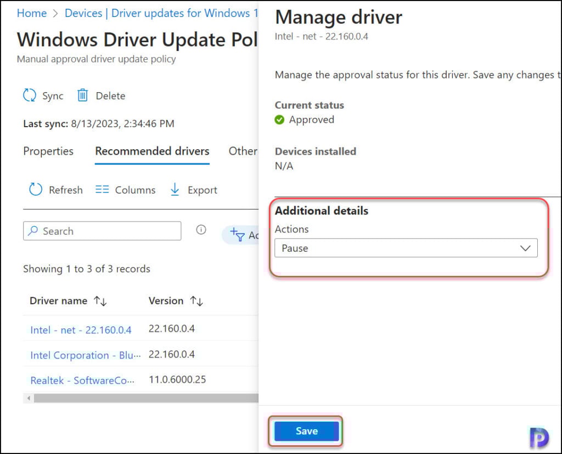
Task: Click the Refresh label
Action: [66, 190]
